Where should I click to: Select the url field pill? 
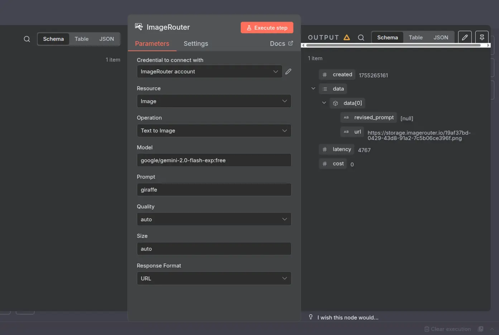click(x=352, y=132)
